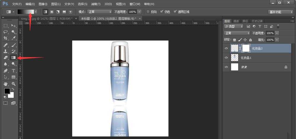This screenshot has width=296, height=139.
Task: Select the Pen tool
Action: click(6, 71)
